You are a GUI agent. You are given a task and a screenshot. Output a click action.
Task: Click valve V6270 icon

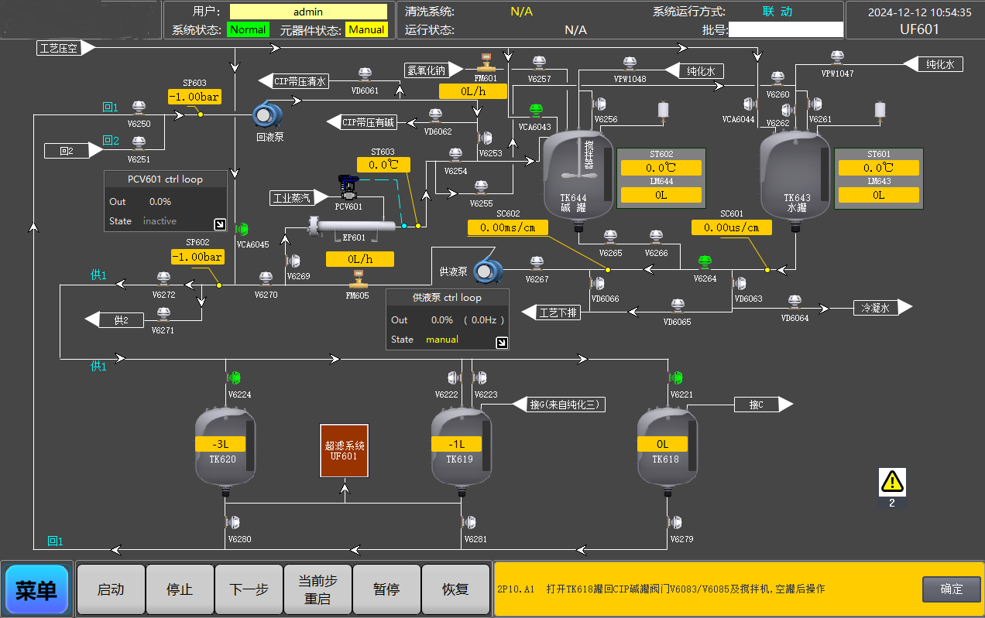coord(266,279)
